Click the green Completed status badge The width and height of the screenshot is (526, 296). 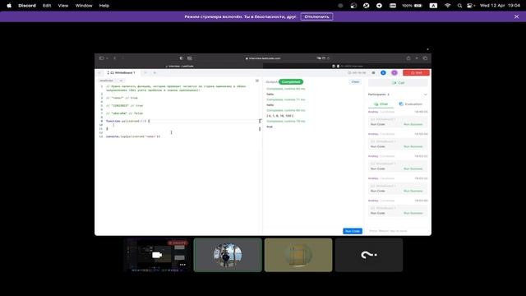(x=291, y=82)
